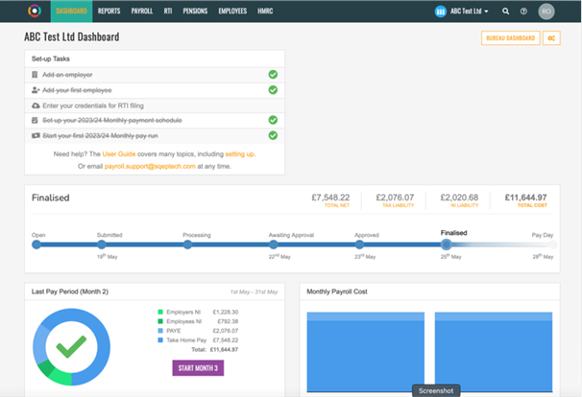The height and width of the screenshot is (397, 582).
Task: Click the large green checkmark in donut chart
Action: [71, 347]
